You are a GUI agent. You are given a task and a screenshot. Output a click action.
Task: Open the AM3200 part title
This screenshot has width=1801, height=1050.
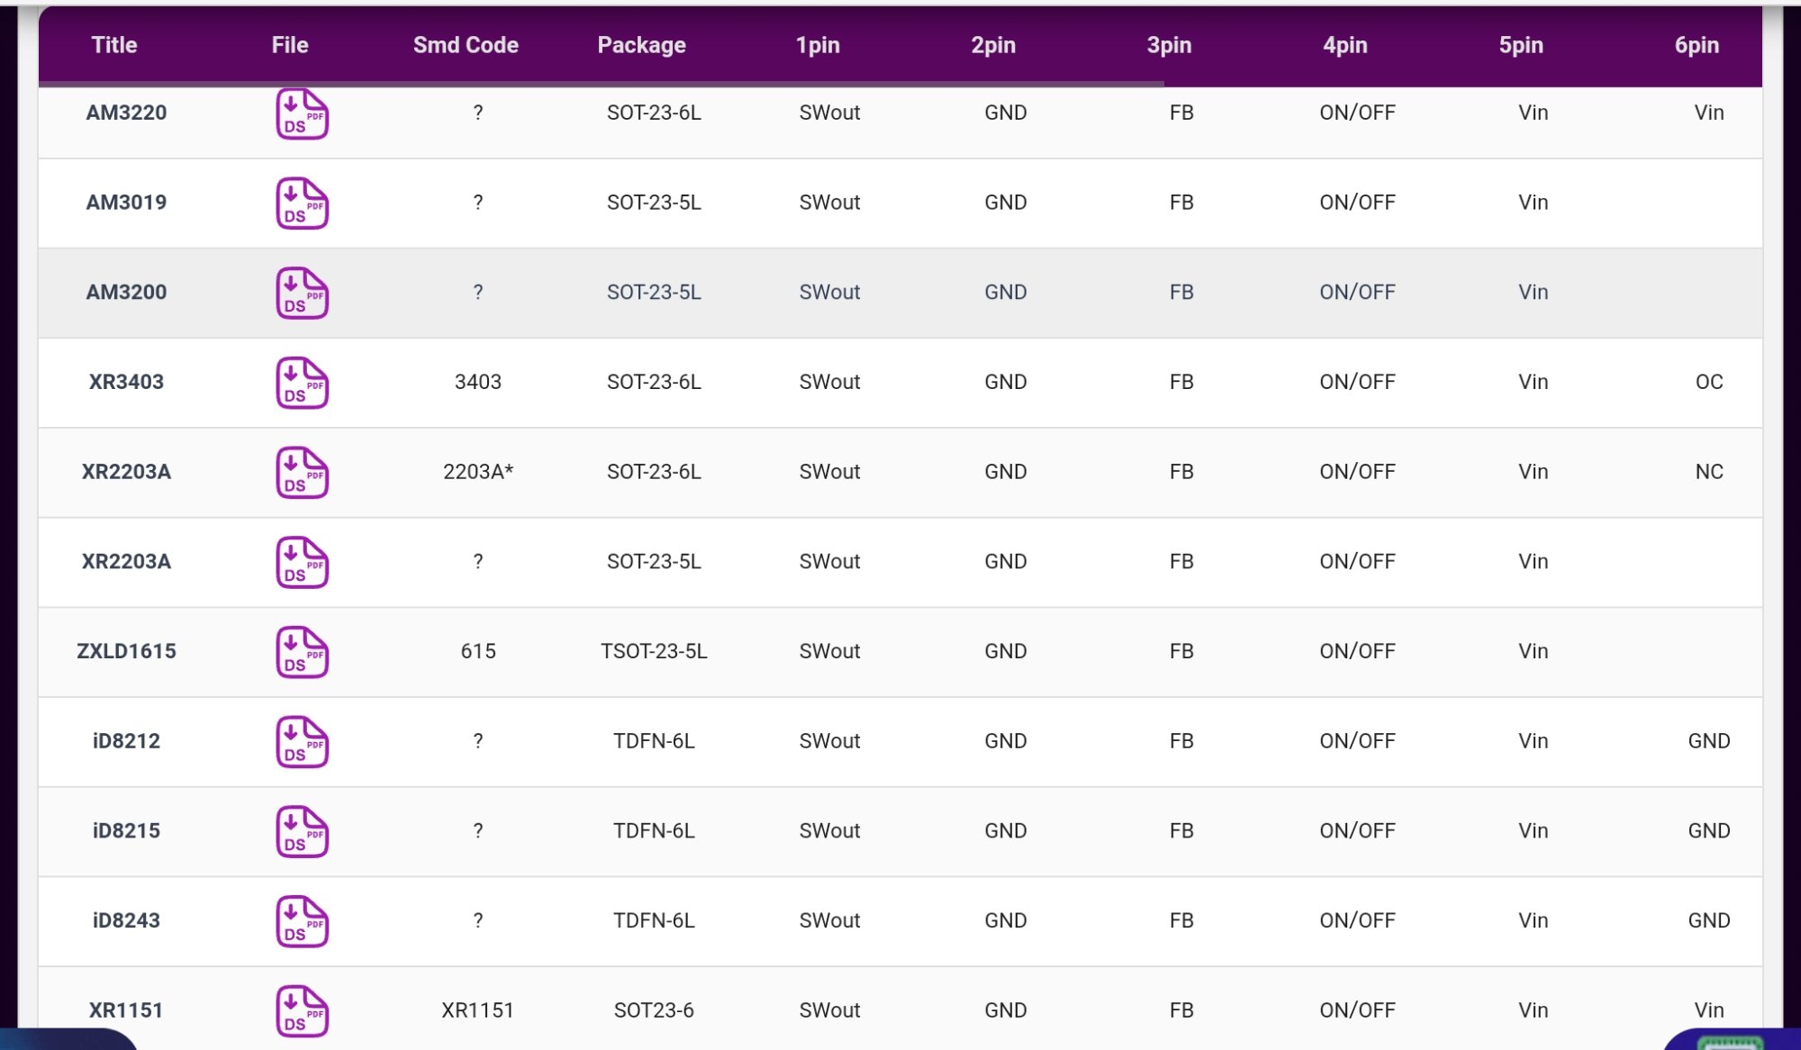point(126,292)
